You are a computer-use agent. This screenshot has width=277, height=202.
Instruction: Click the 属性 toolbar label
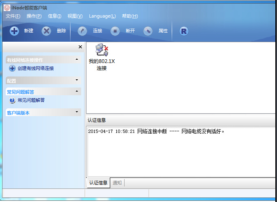[163, 31]
